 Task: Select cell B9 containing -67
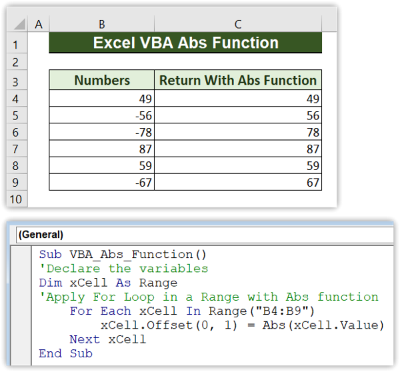(102, 182)
